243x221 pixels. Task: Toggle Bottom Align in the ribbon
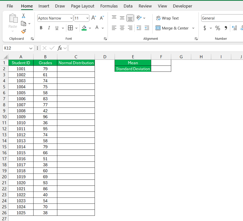pos(130,18)
